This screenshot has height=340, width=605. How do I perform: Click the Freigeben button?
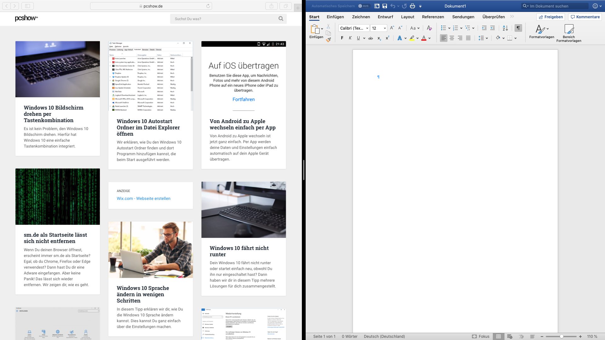click(x=550, y=17)
